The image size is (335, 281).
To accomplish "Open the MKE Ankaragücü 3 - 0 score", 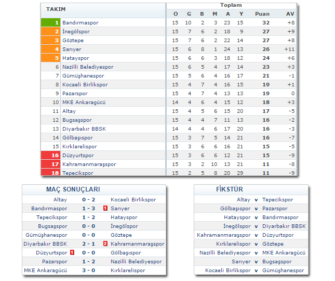I will coord(87,270).
